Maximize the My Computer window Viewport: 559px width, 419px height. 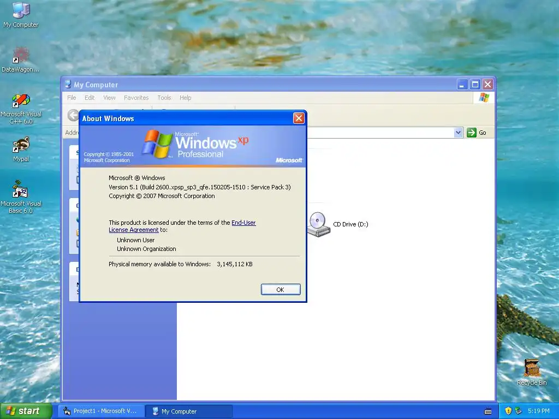coord(475,85)
